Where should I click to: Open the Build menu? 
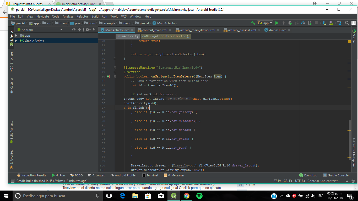95,16
